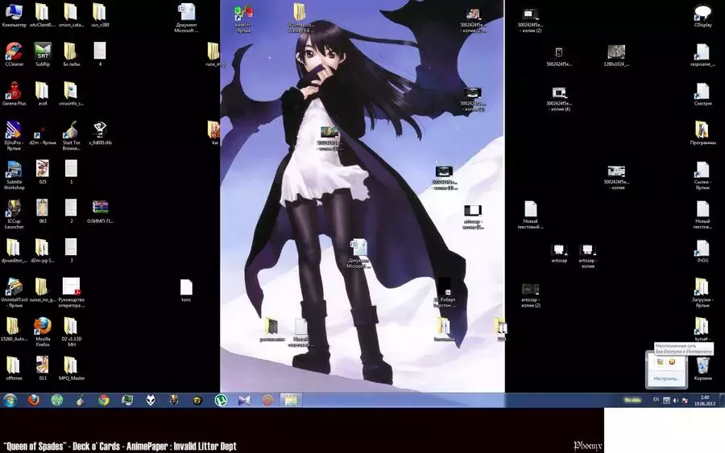Launch the CDisplay shortcut
Screen dimensions: 725x453
[702, 15]
